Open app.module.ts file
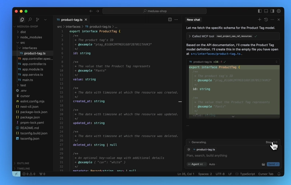 (33, 69)
